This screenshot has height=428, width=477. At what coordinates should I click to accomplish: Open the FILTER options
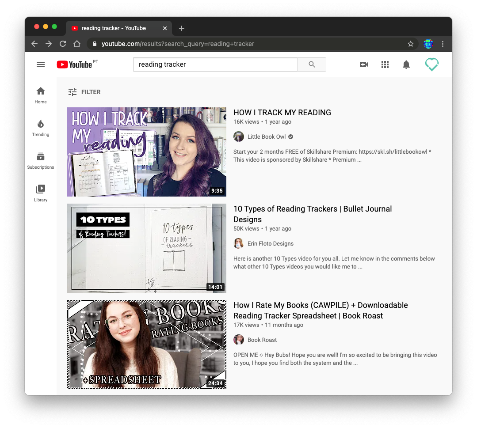tap(84, 92)
